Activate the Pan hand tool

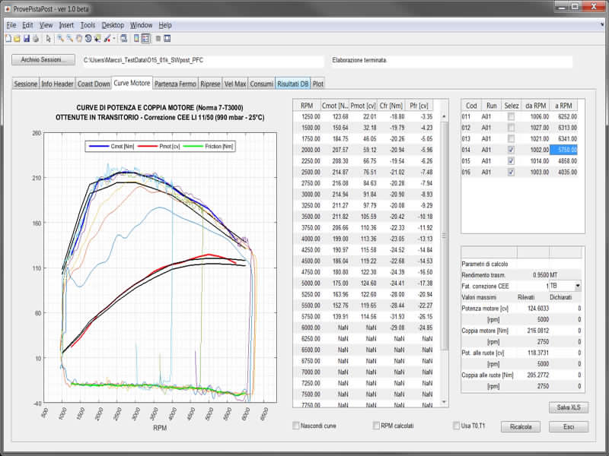pos(79,38)
